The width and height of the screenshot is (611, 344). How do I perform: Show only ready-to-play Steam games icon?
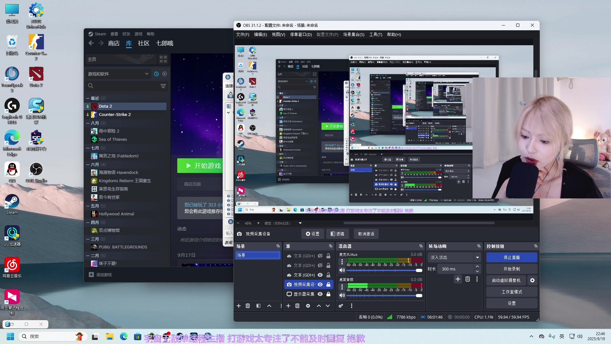click(165, 74)
